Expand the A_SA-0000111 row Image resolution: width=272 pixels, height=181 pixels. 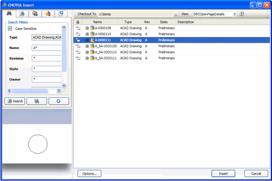[87, 58]
